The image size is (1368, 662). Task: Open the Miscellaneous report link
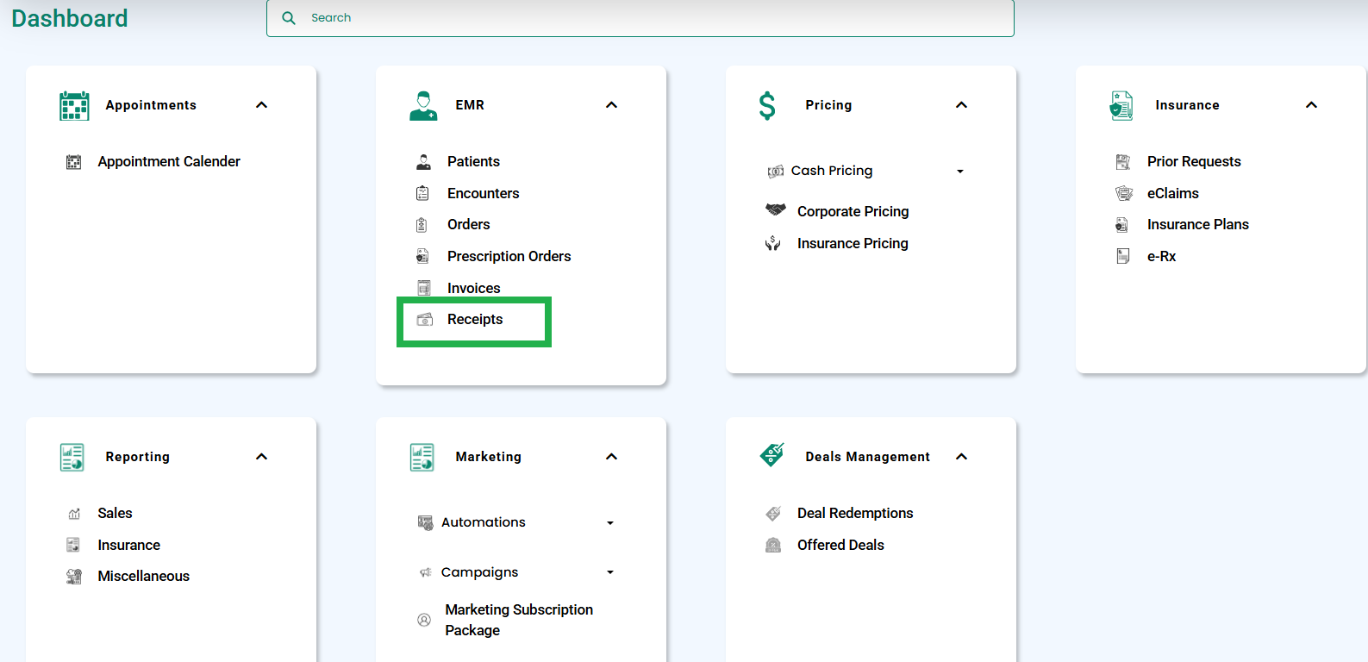click(x=144, y=577)
